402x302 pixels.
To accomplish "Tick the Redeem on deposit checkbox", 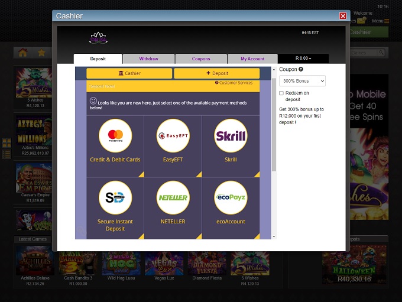I will (281, 93).
